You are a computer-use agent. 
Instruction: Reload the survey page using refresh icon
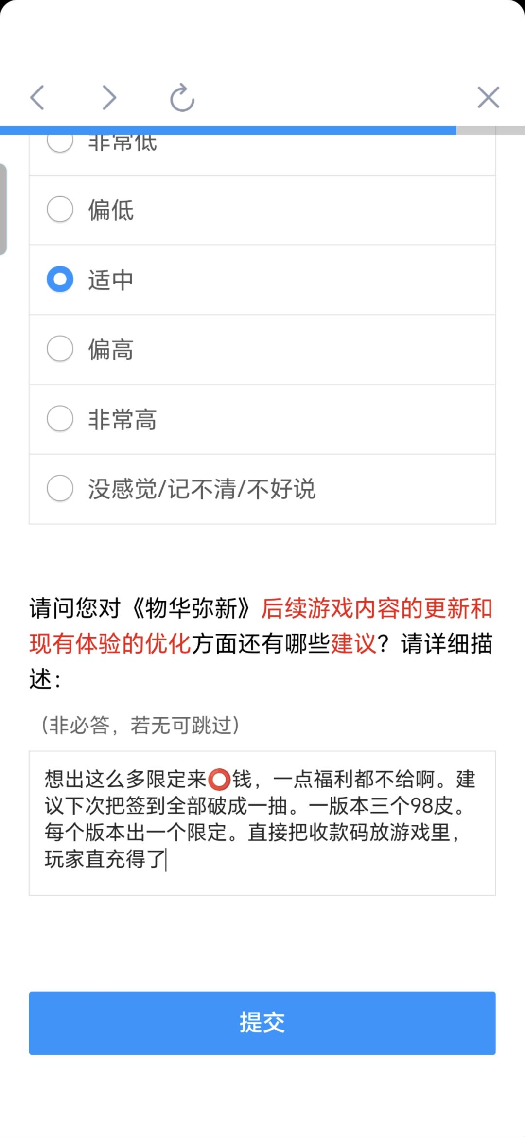click(182, 98)
